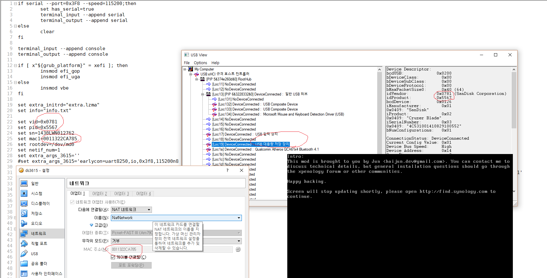Minimize the USB View window
547x278 pixels.
point(482,55)
